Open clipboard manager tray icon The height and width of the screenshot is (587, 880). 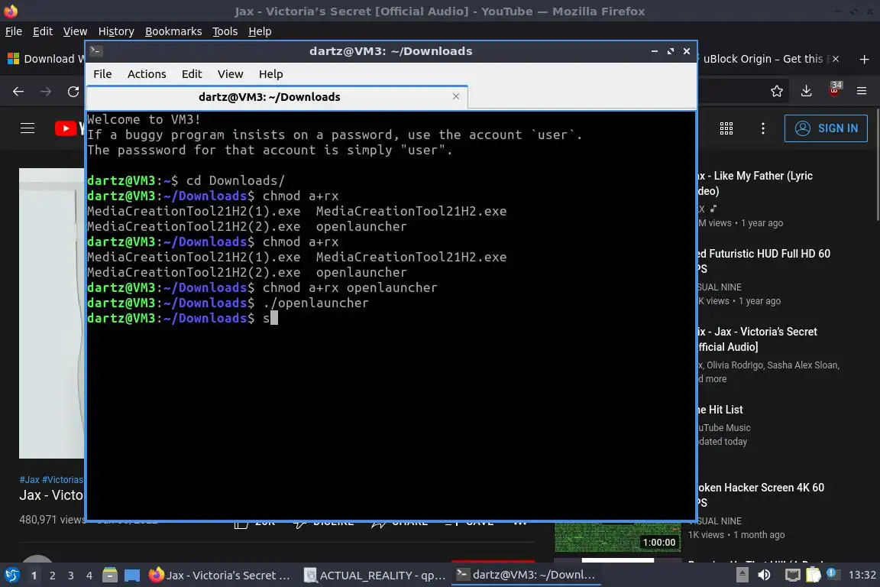tap(814, 575)
